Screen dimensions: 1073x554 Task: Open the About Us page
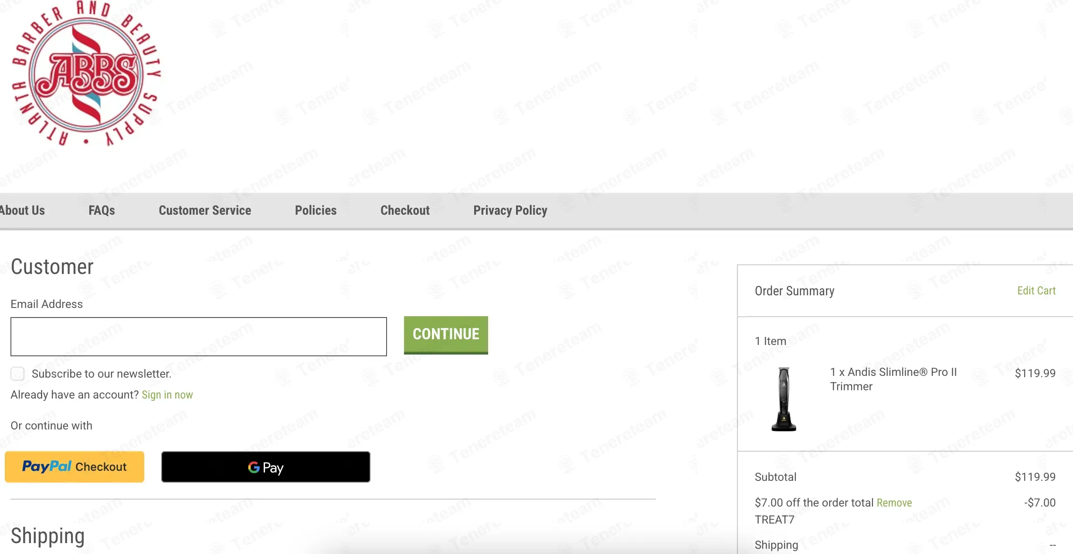tap(22, 210)
